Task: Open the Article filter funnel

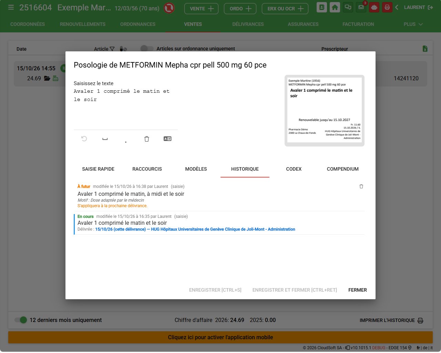Action: click(112, 49)
